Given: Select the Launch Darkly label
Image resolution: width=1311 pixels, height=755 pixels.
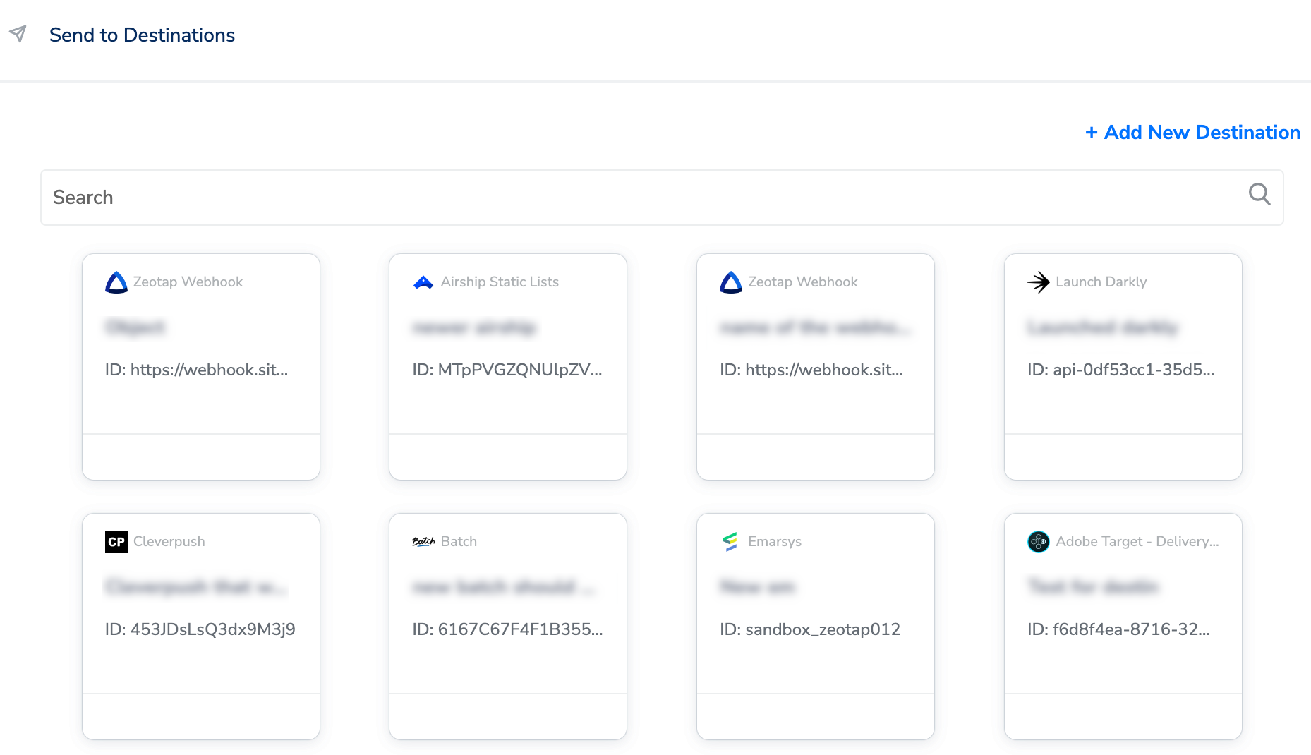Looking at the screenshot, I should [1101, 282].
